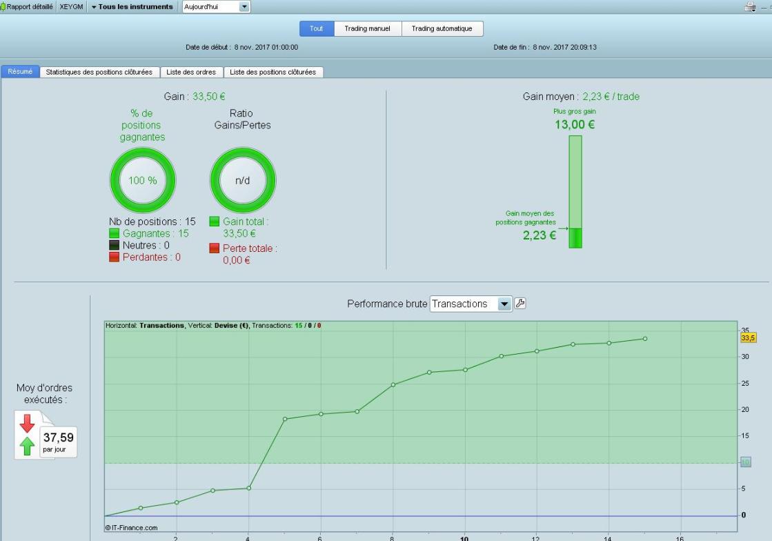Open the Transactions performance dropdown
Image resolution: width=772 pixels, height=541 pixels.
[471, 304]
